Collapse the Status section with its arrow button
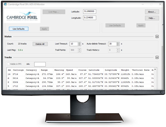Image resolution: width=166 pixels, height=127 pixels. [157, 36]
